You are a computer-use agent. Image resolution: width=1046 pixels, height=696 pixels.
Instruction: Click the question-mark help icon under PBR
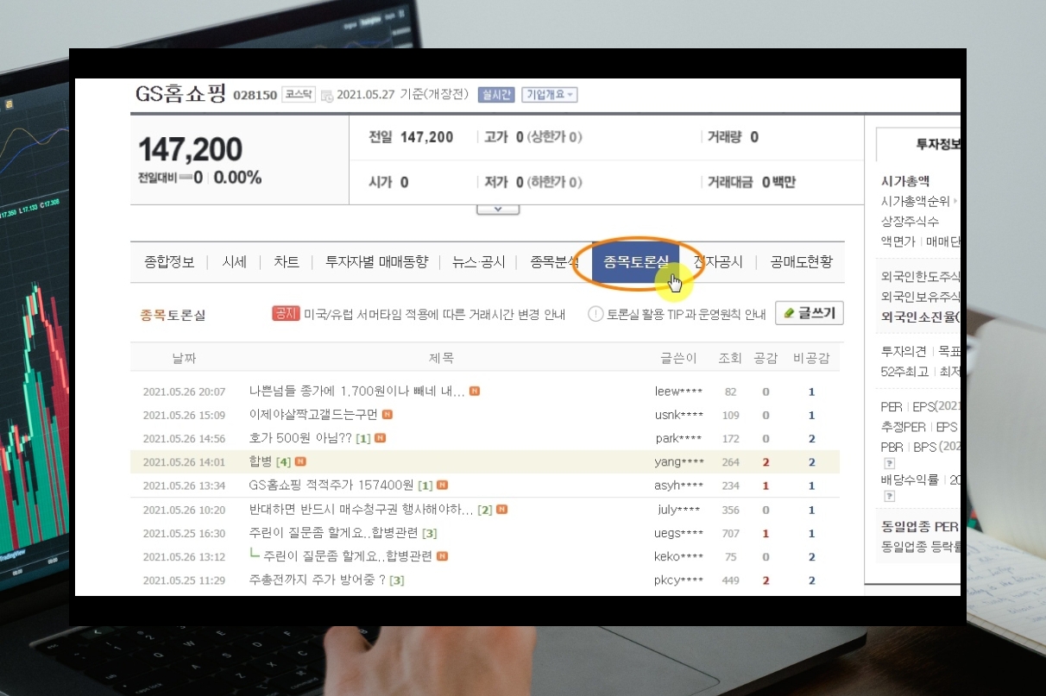pos(889,463)
